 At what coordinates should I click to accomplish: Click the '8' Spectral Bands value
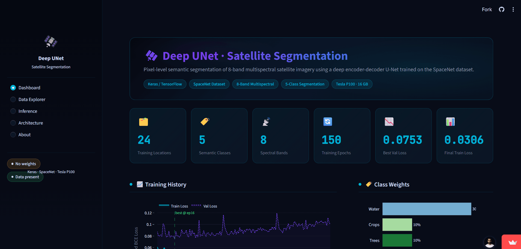point(264,140)
